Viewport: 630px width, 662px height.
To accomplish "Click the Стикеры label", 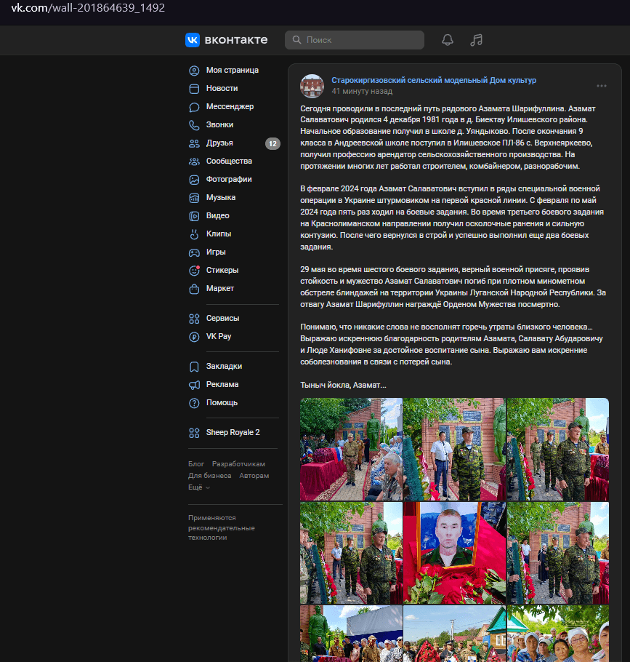I will point(222,270).
